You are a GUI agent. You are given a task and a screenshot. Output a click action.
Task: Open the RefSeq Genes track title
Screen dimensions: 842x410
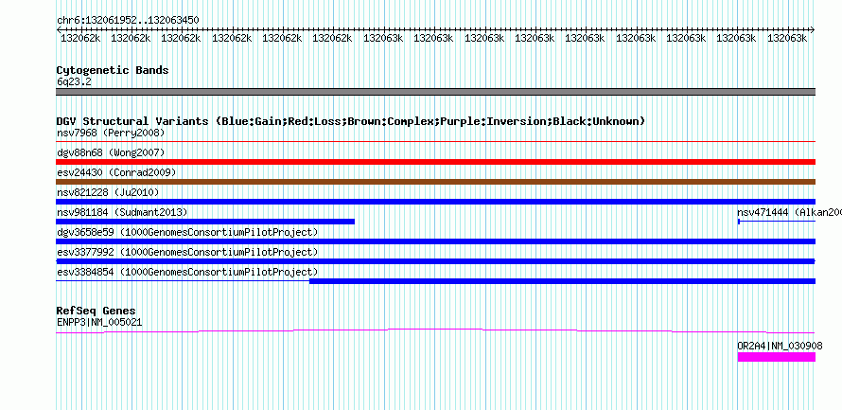point(96,311)
